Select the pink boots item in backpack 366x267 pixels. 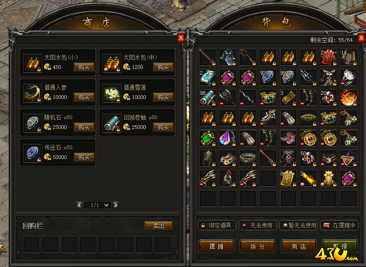point(288,138)
